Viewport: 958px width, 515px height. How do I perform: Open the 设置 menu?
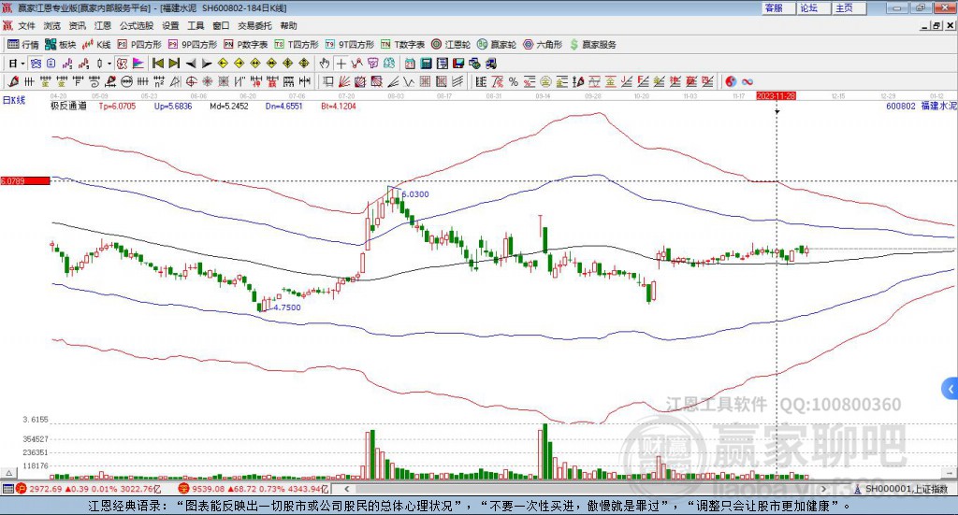tap(170, 25)
